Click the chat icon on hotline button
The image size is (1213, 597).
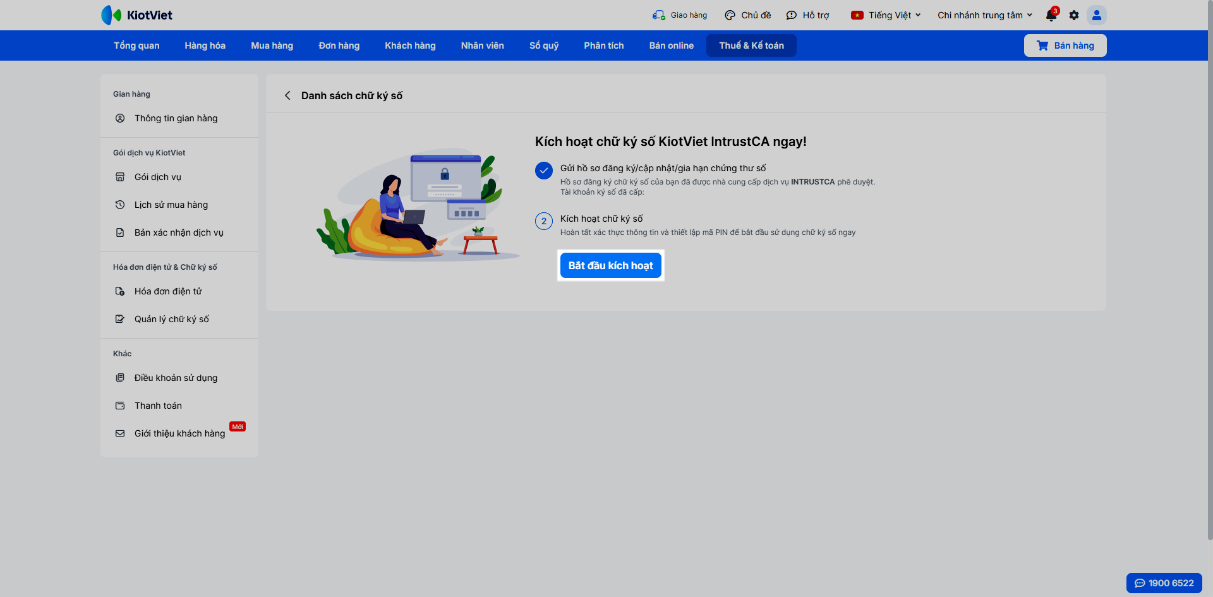coord(1140,583)
